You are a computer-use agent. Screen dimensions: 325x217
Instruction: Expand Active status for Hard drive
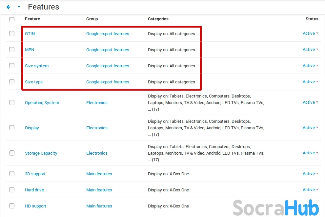[310, 190]
